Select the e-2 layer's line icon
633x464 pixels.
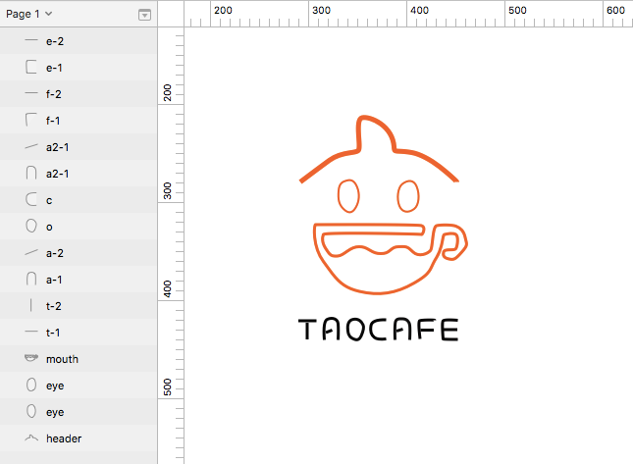click(31, 41)
